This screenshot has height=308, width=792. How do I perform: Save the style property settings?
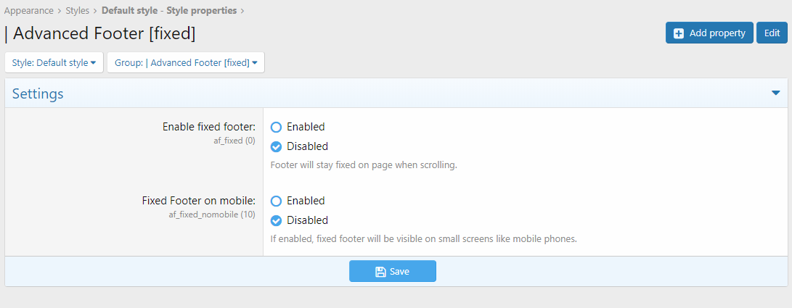(393, 272)
